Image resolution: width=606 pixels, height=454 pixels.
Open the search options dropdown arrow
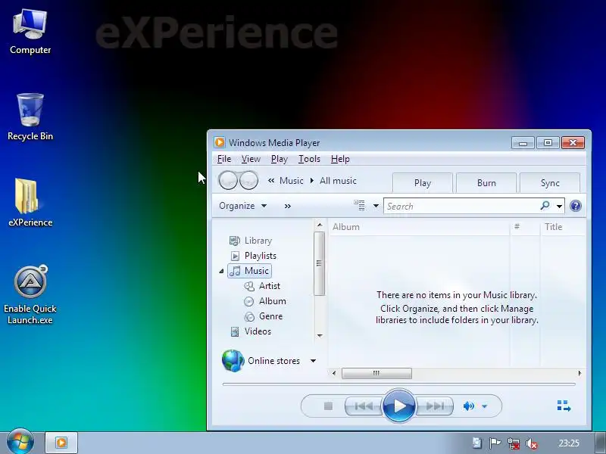pyautogui.click(x=559, y=206)
